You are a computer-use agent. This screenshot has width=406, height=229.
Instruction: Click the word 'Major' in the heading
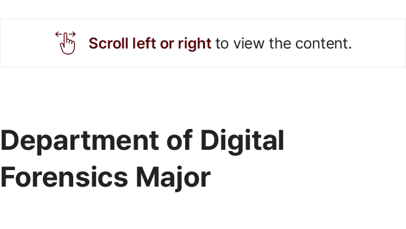[x=173, y=179]
